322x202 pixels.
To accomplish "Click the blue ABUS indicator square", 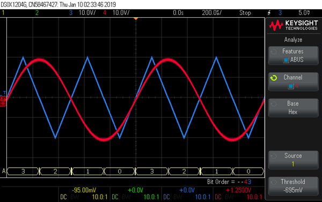I will click(x=286, y=60).
